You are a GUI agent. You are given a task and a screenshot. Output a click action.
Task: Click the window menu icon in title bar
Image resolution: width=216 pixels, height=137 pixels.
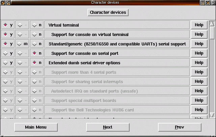click(x=3, y=3)
